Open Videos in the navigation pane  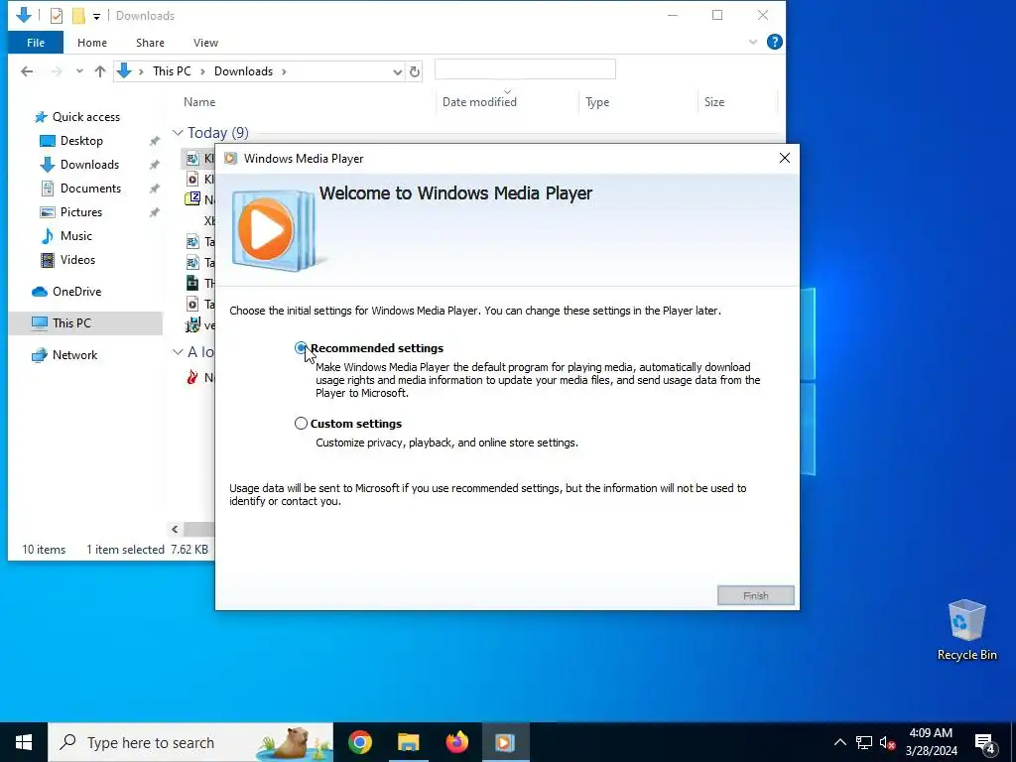click(77, 260)
